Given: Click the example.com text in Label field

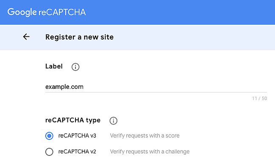Looking at the screenshot, I should click(x=64, y=87).
